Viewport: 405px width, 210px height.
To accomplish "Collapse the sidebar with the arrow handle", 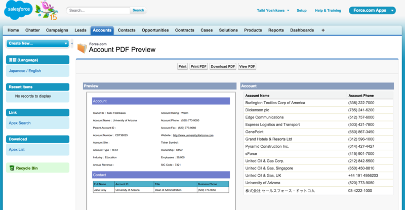I will (72, 44).
